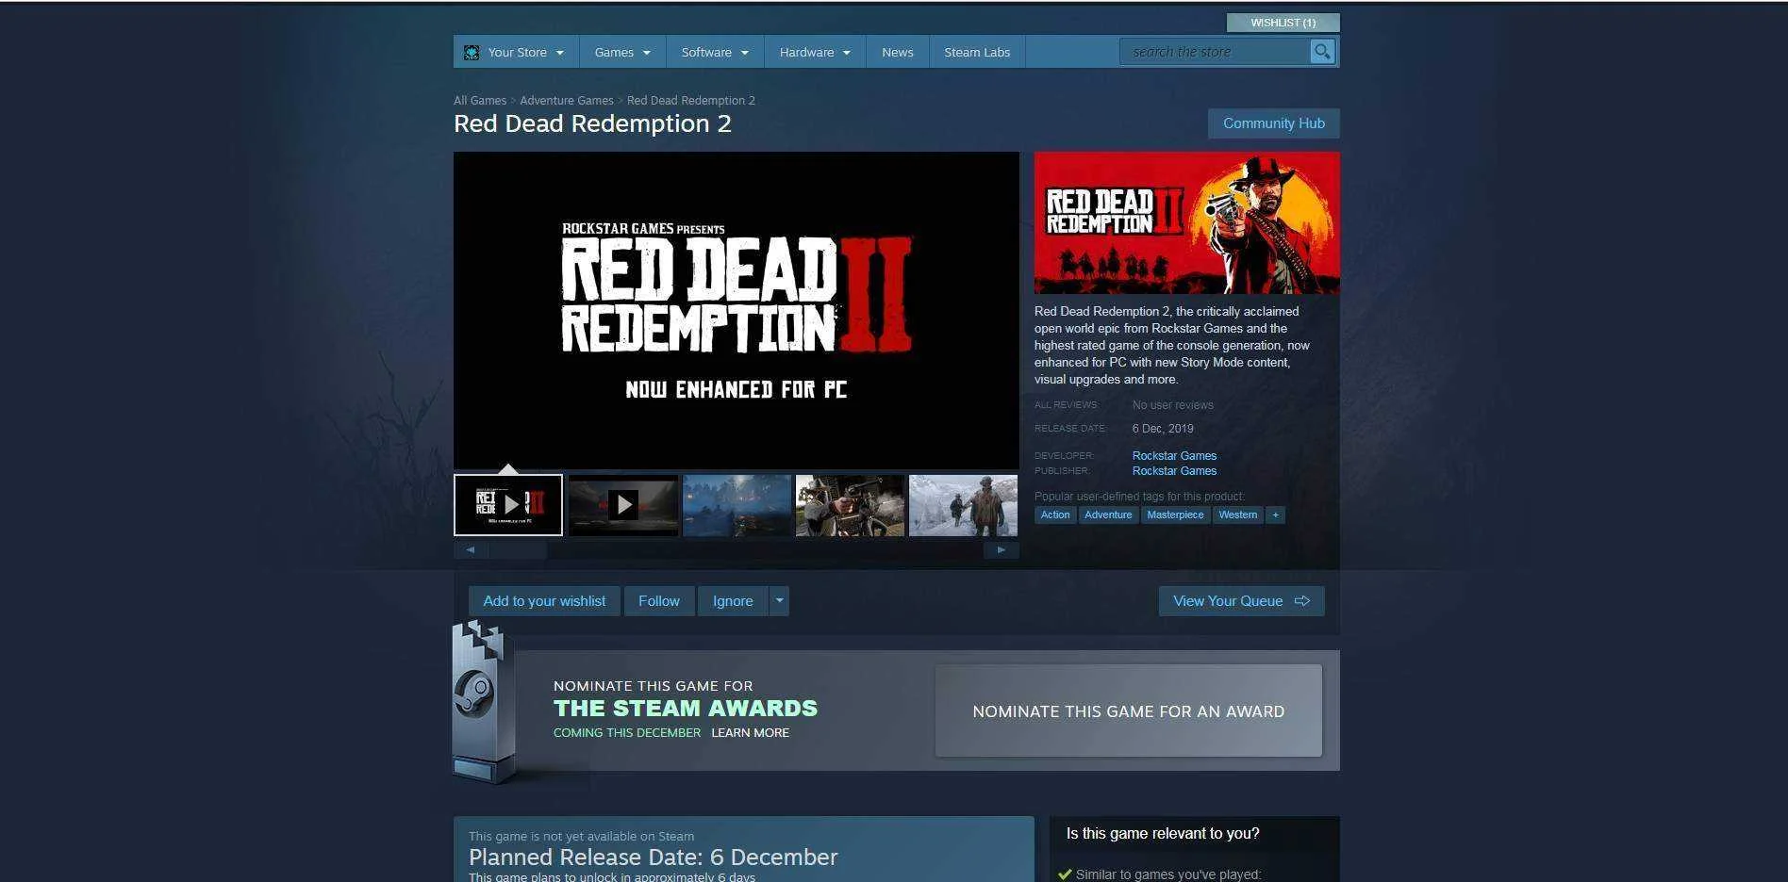Click the Red Dead Redemption 2 breadcrumb

(x=691, y=101)
